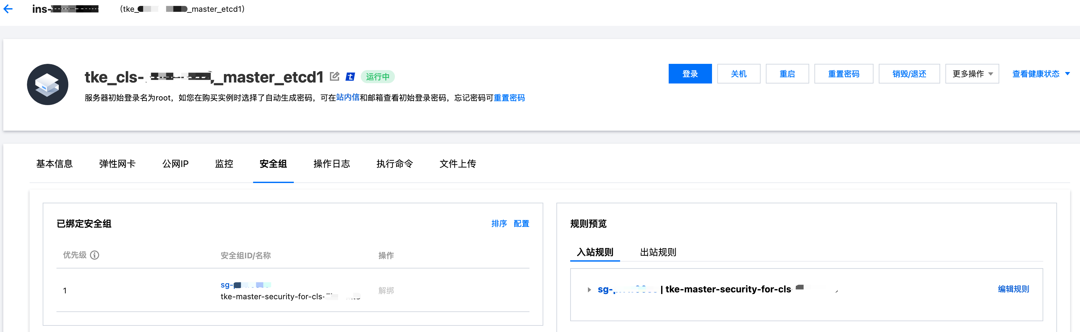This screenshot has height=332, width=1080.
Task: View the 操作日志 tab
Action: point(332,164)
